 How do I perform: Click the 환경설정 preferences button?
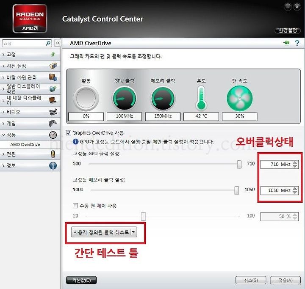click(x=288, y=30)
